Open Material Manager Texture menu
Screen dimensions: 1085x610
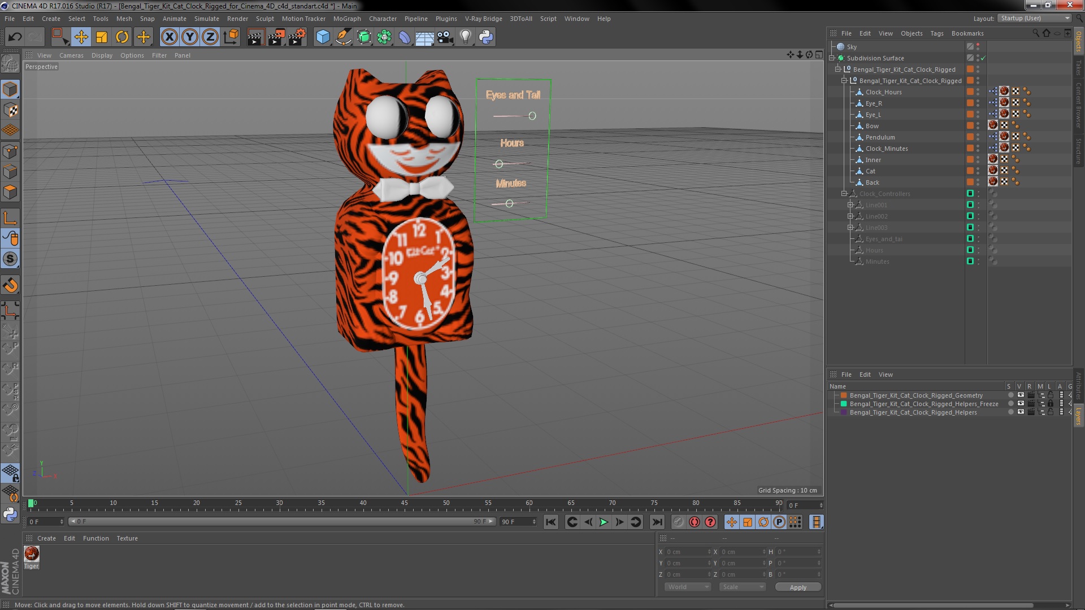127,538
